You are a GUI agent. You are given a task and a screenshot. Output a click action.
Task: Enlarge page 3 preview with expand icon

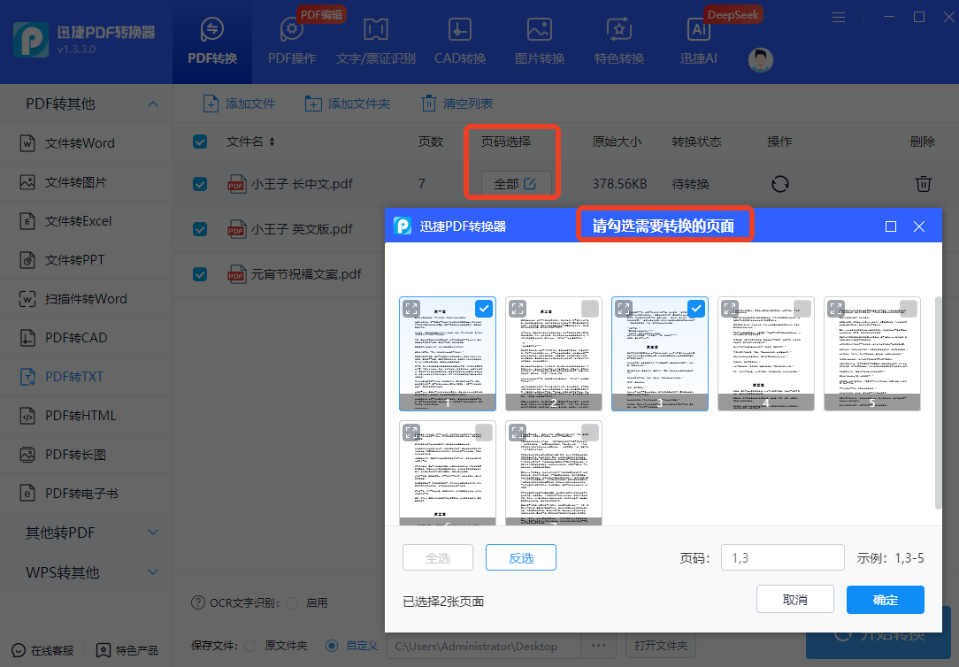624,309
